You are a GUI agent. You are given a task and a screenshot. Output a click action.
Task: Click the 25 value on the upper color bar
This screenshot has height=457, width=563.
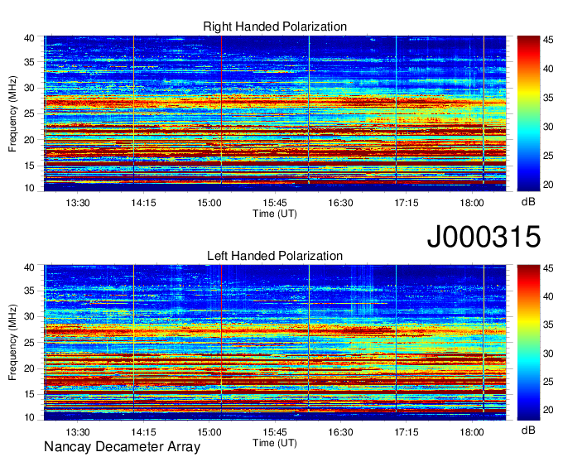pos(548,156)
